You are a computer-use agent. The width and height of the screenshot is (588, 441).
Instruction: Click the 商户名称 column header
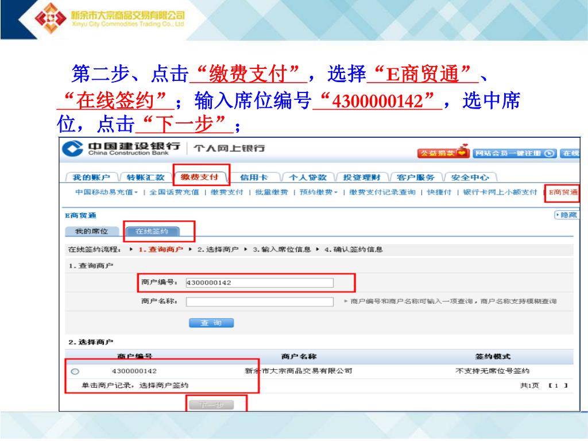(299, 356)
